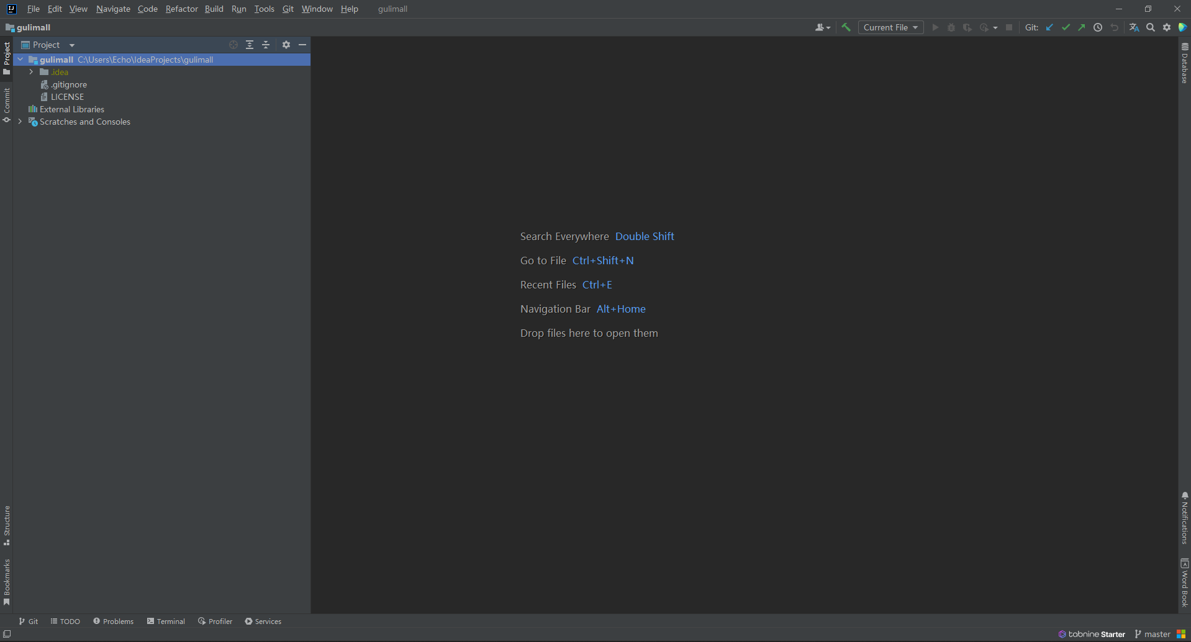Click the master branch widget
The image size is (1191, 642).
tap(1153, 634)
